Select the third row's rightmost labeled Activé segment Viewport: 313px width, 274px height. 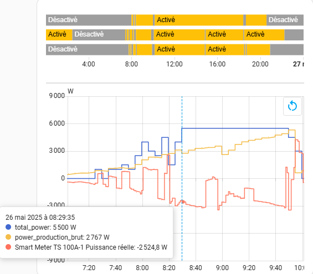pos(225,49)
